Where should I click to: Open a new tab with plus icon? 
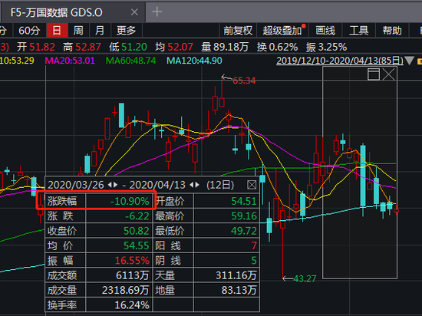(157, 12)
